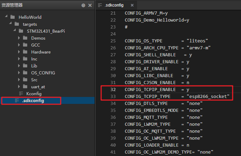Image resolution: width=241 pixels, height=156 pixels.
Task: Click the uart_at folder icon
Action: (x=25, y=87)
